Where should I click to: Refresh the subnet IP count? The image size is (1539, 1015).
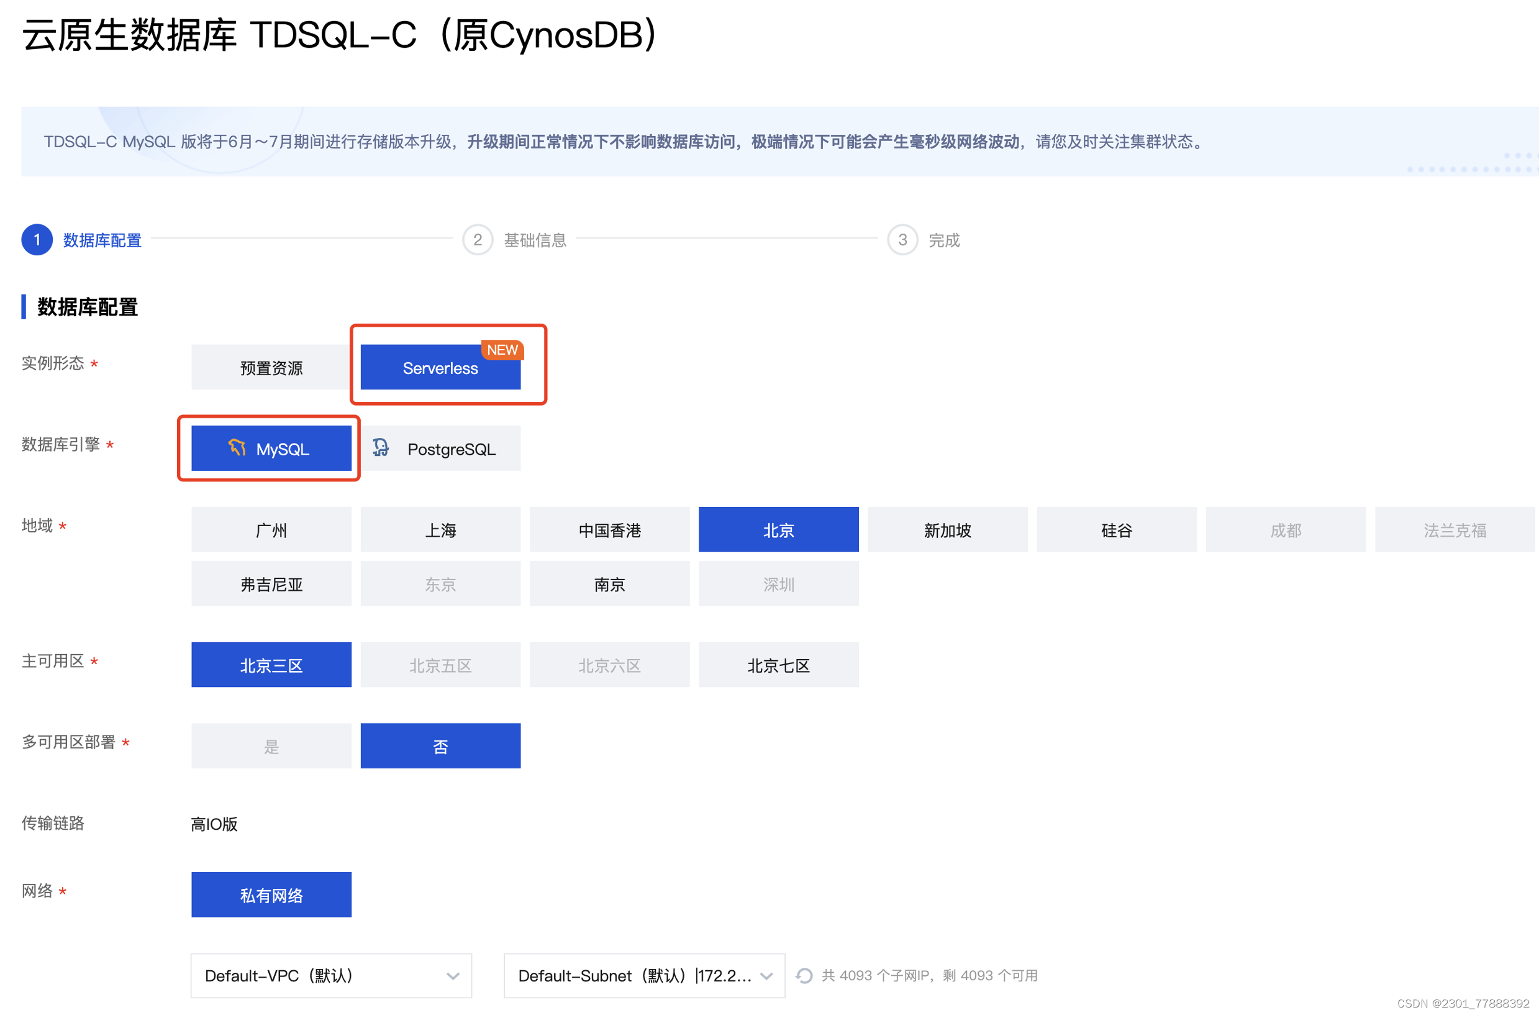click(804, 975)
